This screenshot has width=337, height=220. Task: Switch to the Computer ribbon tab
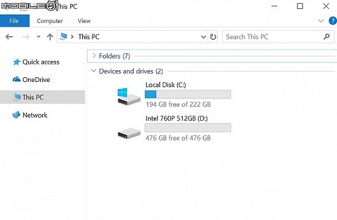point(50,21)
